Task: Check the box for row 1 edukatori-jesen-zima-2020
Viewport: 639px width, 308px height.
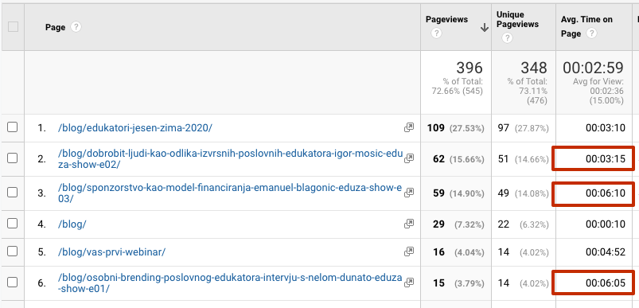Action: pyautogui.click(x=13, y=127)
